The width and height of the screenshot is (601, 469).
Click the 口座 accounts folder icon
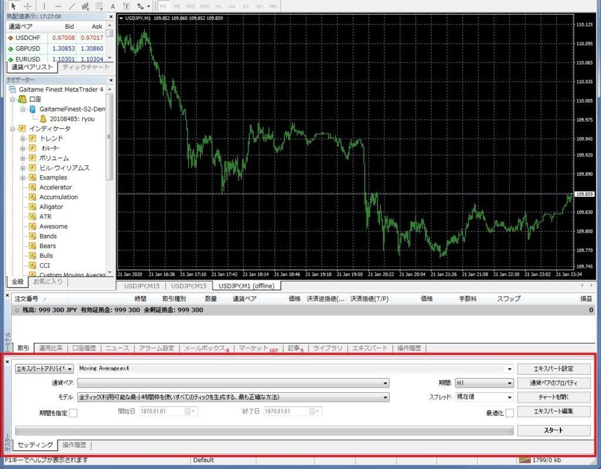click(x=22, y=99)
